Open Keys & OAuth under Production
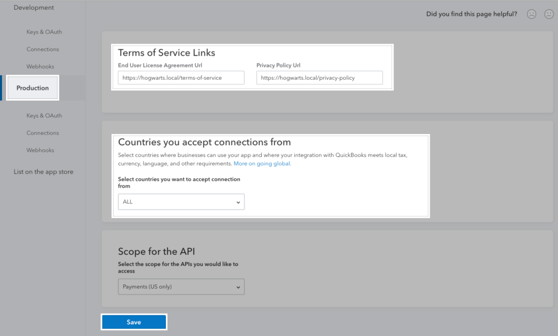 point(45,115)
